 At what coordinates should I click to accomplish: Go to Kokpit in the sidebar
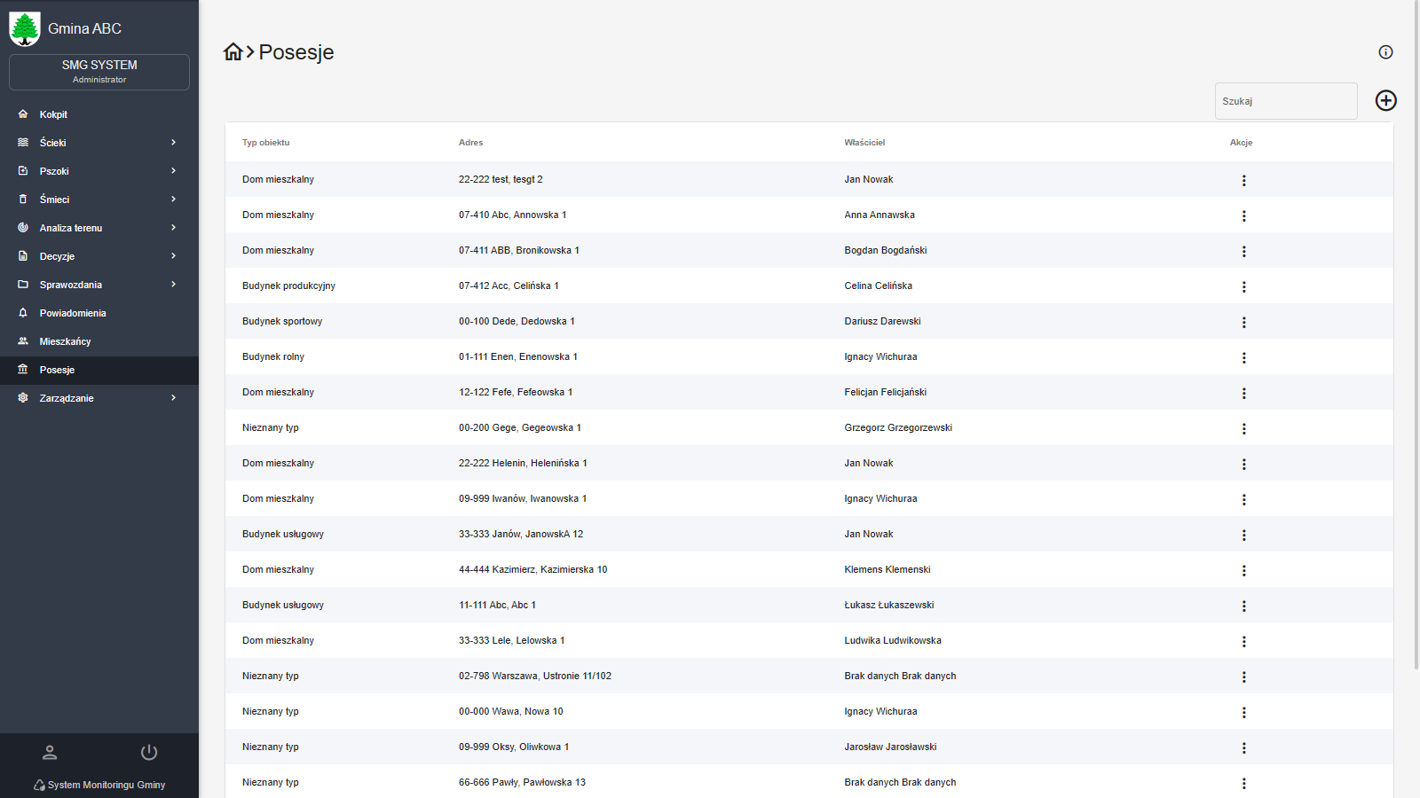(53, 114)
